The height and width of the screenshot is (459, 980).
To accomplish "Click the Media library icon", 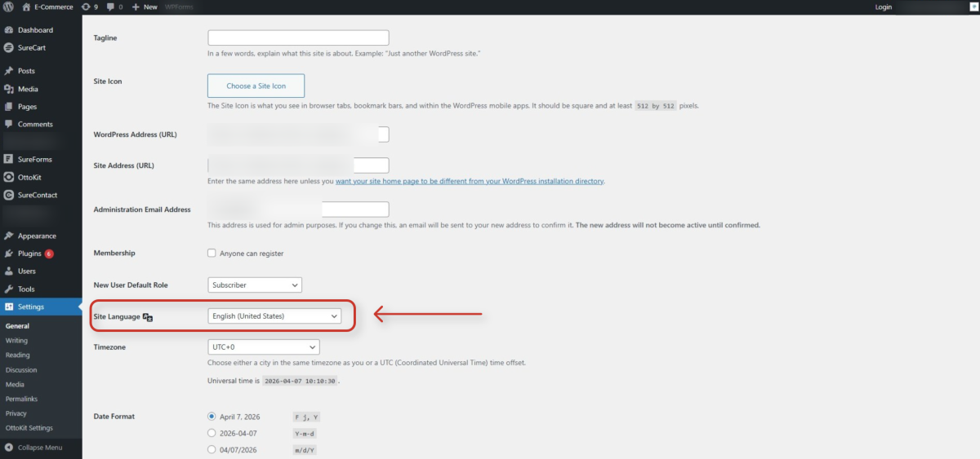I will click(x=8, y=89).
